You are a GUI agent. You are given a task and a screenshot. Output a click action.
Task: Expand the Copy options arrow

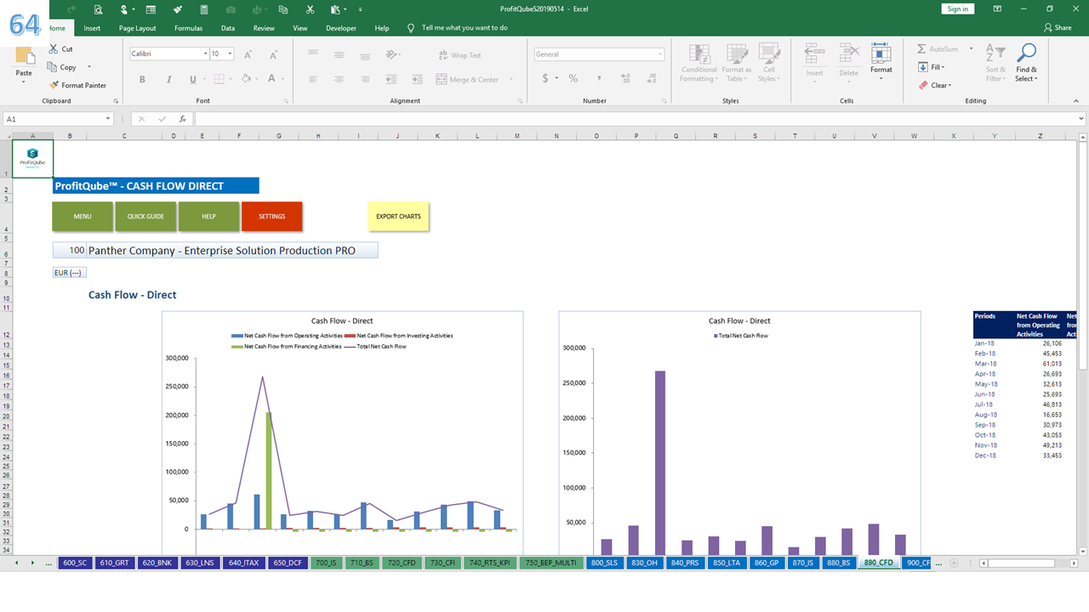[x=89, y=67]
